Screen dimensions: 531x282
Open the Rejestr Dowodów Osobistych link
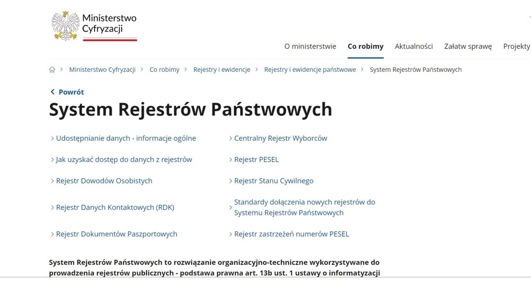(x=104, y=181)
